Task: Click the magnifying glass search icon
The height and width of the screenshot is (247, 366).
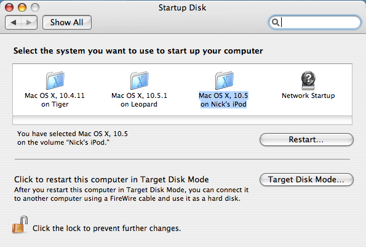Action: point(276,22)
